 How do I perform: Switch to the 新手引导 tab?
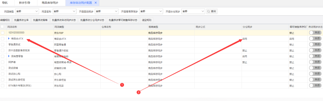tap(25, 3)
